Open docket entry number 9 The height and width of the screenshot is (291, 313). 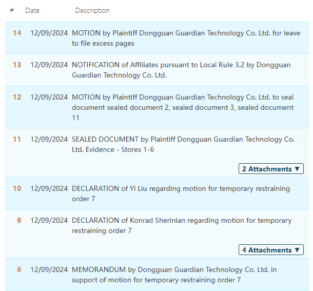point(19,220)
